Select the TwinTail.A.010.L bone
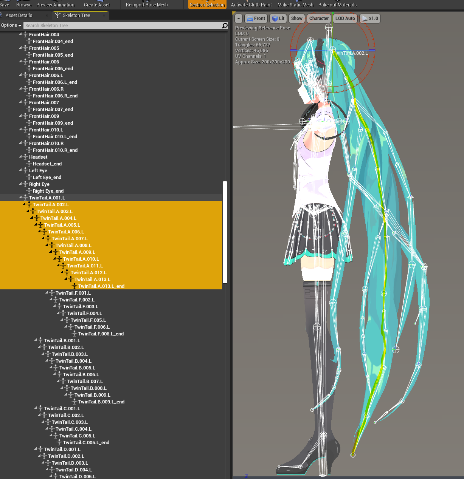The height and width of the screenshot is (479, 464). pyautogui.click(x=81, y=259)
